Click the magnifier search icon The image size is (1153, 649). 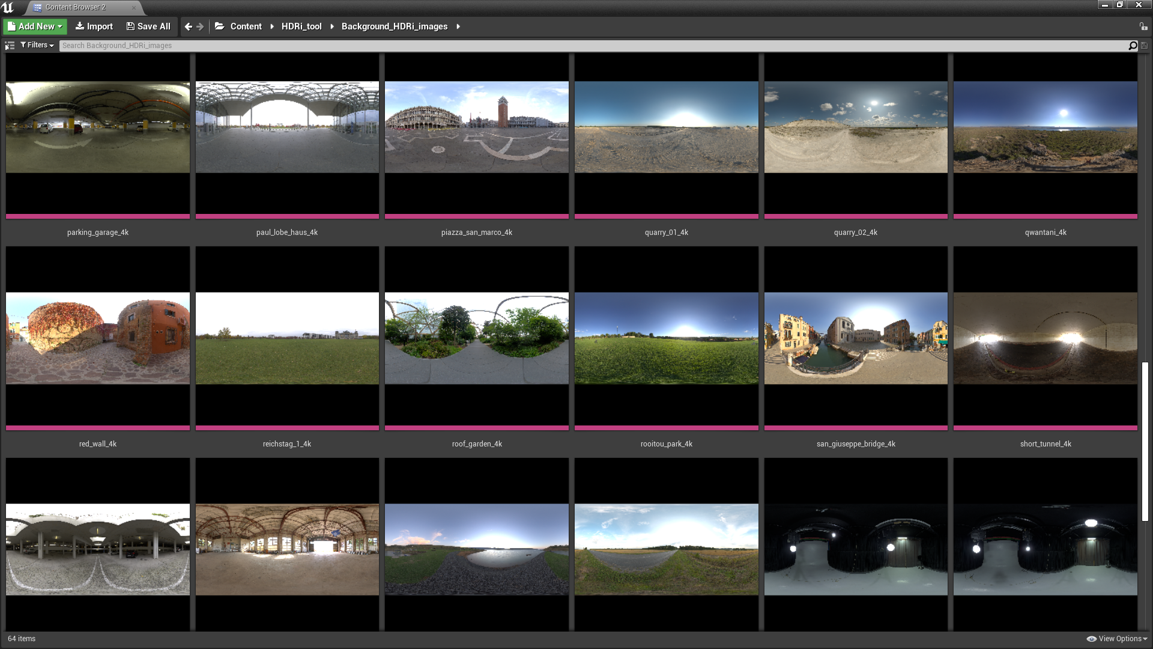[1133, 46]
